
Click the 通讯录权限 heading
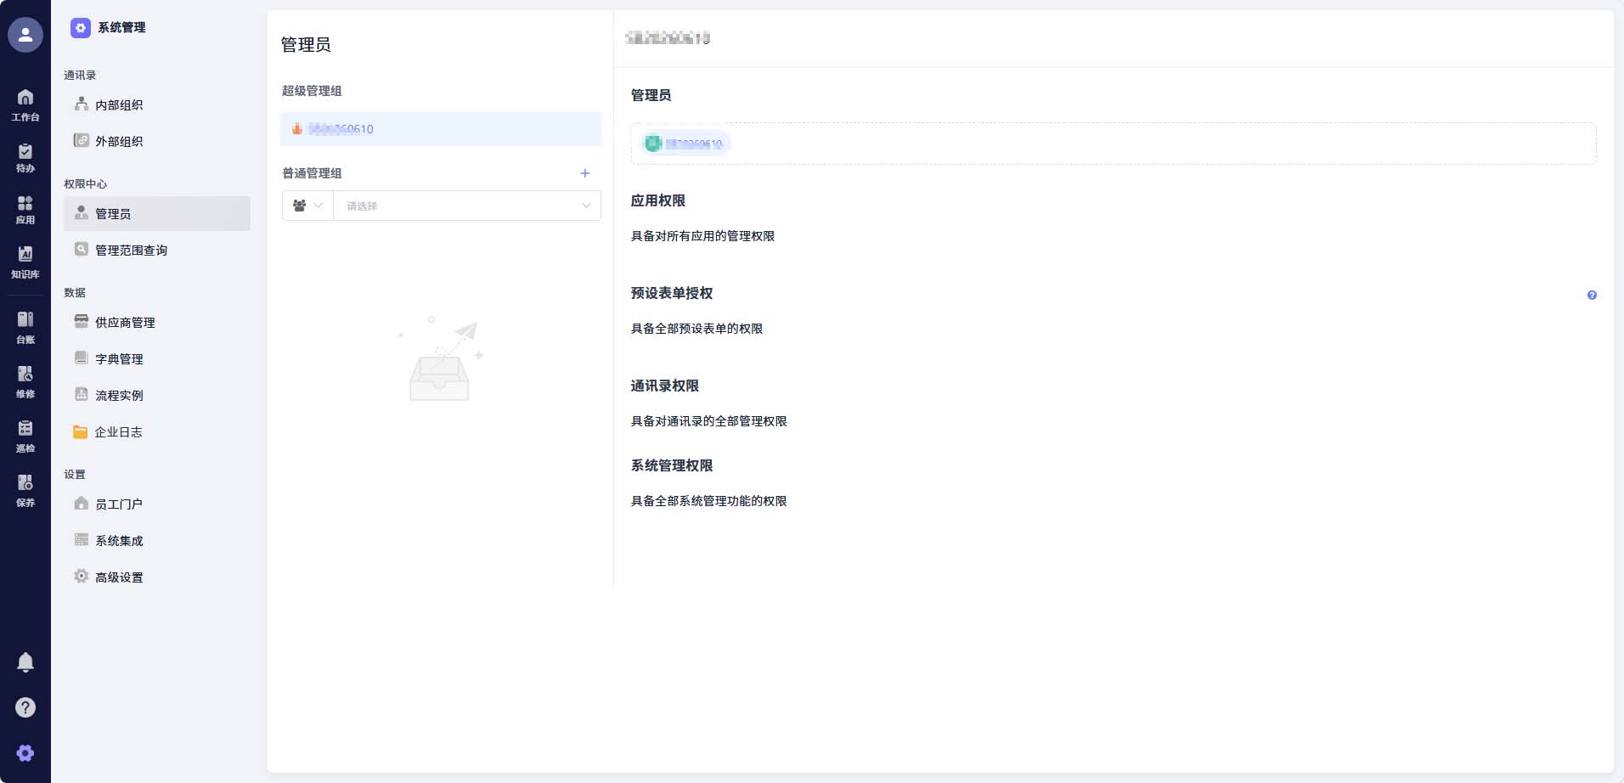coord(665,386)
